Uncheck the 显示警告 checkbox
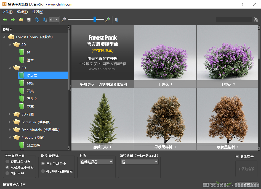Image resolution: width=261 pixels, height=189 pixels. click(237, 157)
